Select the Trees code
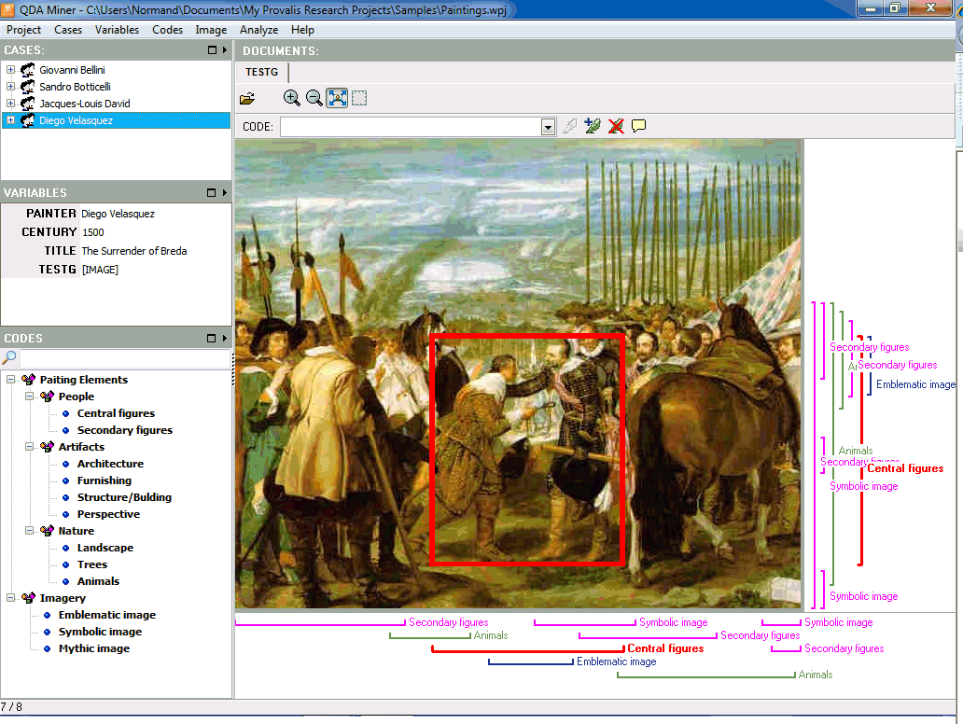This screenshot has height=724, width=963. click(92, 564)
